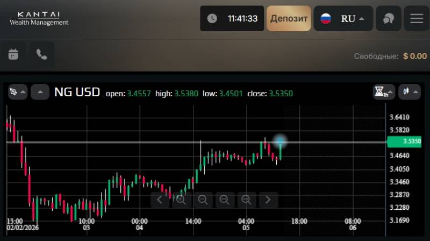
Task: Click the 3.2280 price axis label
Action: tap(399, 207)
